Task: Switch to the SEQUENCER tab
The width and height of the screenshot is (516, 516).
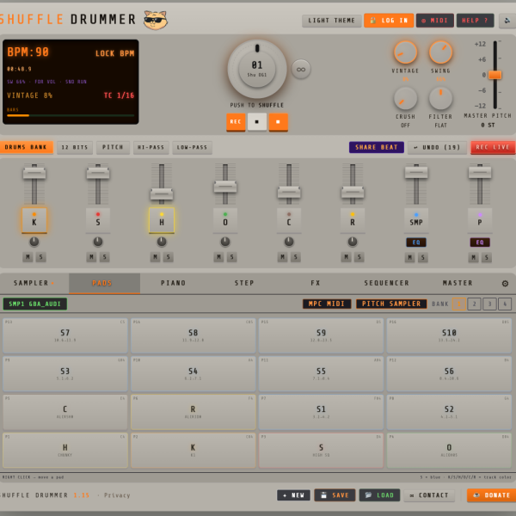Action: pyautogui.click(x=386, y=283)
